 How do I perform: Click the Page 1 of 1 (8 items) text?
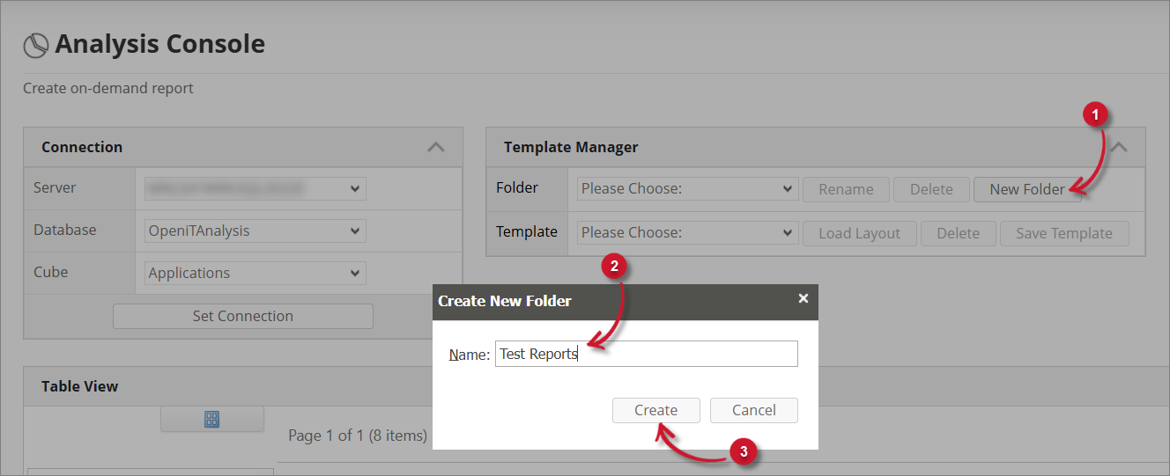pyautogui.click(x=358, y=436)
